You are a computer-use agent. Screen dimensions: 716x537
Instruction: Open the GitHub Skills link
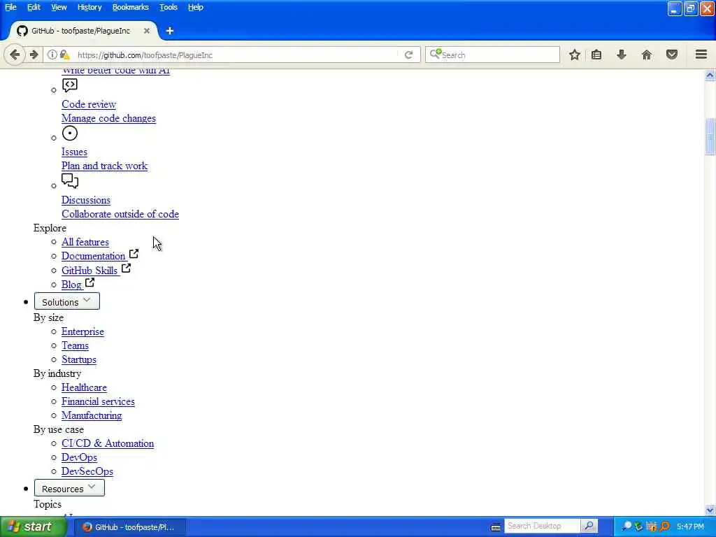click(89, 271)
